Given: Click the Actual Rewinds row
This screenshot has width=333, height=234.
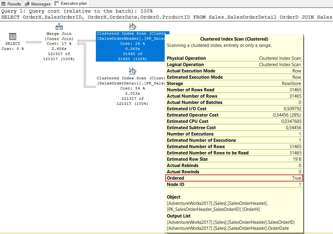Looking at the screenshot, I should (234, 172).
